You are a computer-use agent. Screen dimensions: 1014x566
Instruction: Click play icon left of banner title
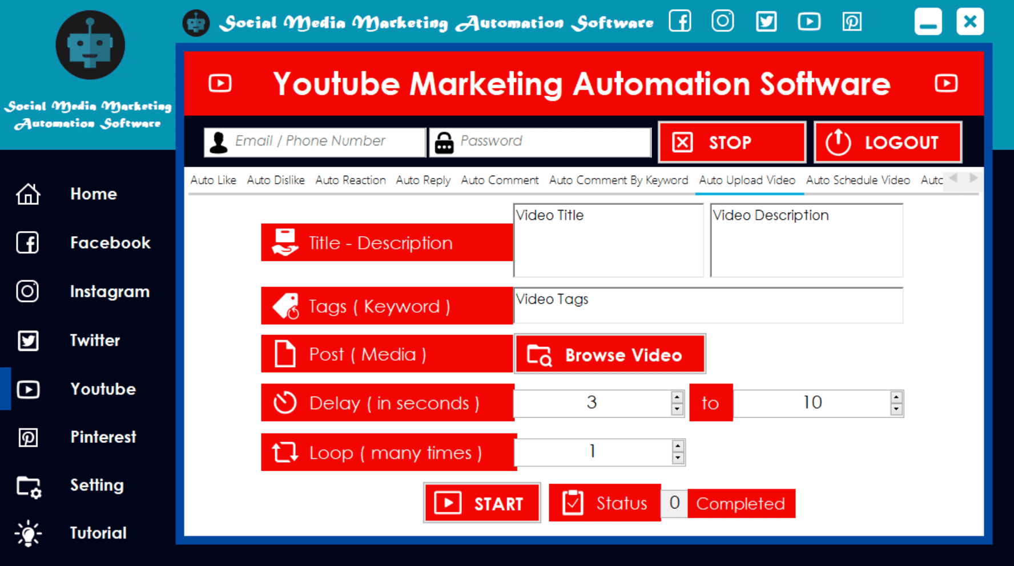pyautogui.click(x=220, y=83)
